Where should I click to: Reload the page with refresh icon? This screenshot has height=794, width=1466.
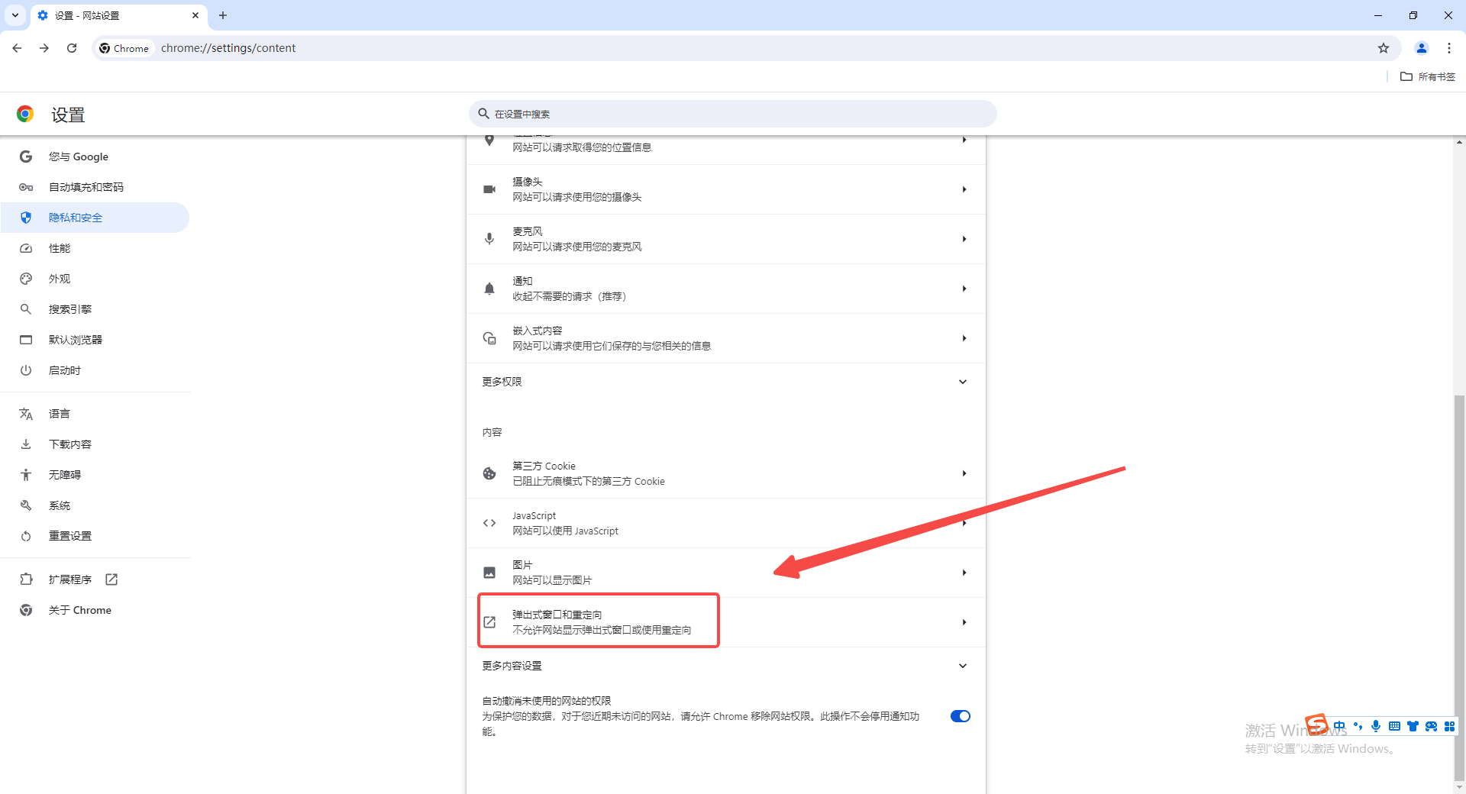point(72,48)
